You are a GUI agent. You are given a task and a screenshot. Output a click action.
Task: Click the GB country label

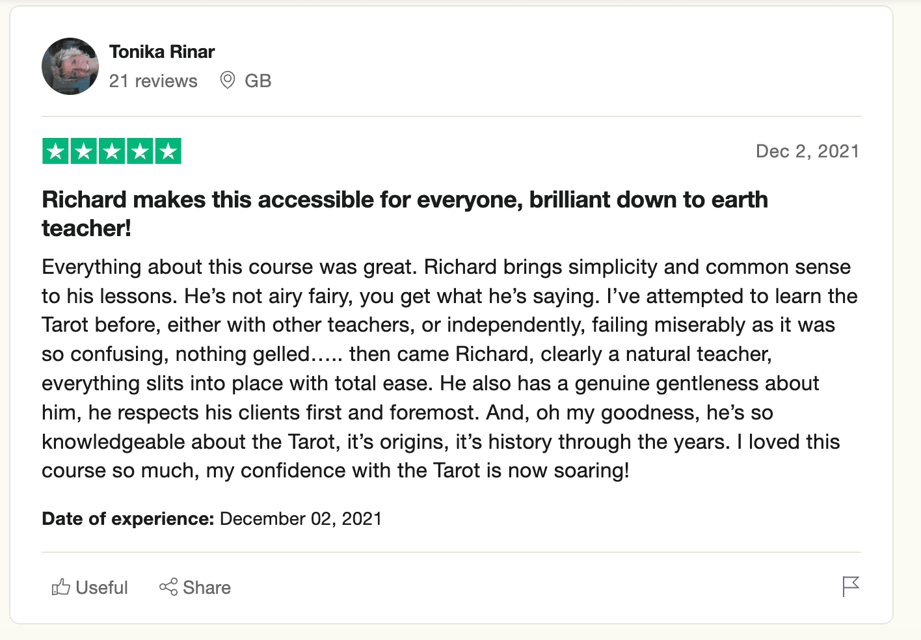pos(258,81)
